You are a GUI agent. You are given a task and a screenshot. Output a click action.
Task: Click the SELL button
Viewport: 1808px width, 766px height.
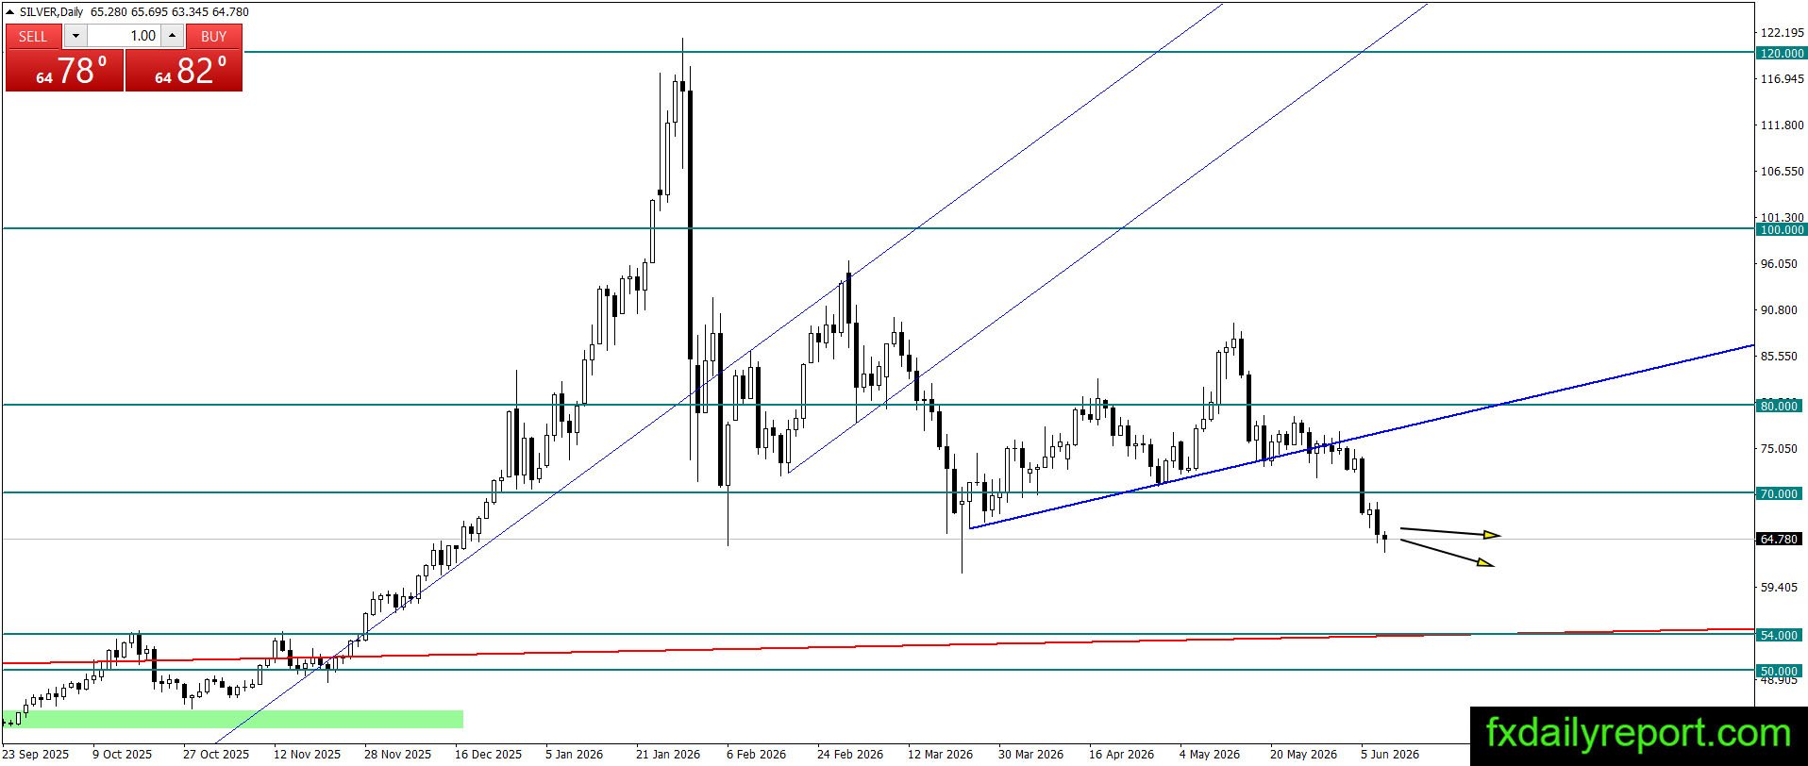click(x=33, y=36)
